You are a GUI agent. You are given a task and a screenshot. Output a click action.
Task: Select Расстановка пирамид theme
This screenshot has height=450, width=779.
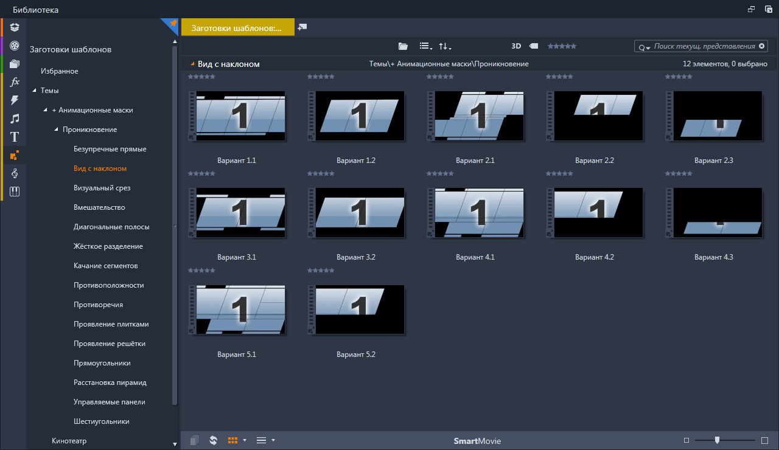110,382
